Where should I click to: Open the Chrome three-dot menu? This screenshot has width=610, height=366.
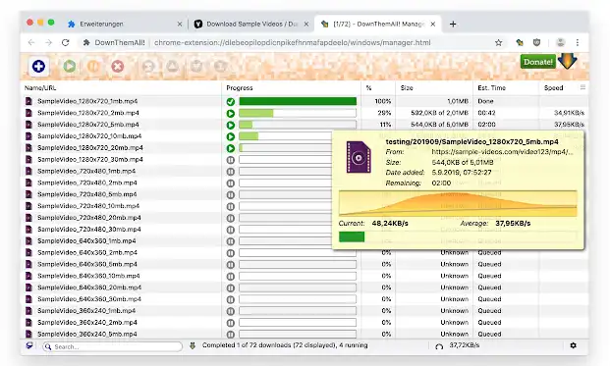click(x=578, y=43)
